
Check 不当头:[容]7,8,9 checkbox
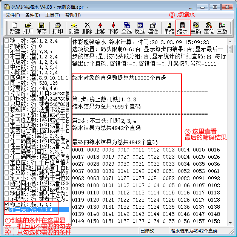point(6,51)
